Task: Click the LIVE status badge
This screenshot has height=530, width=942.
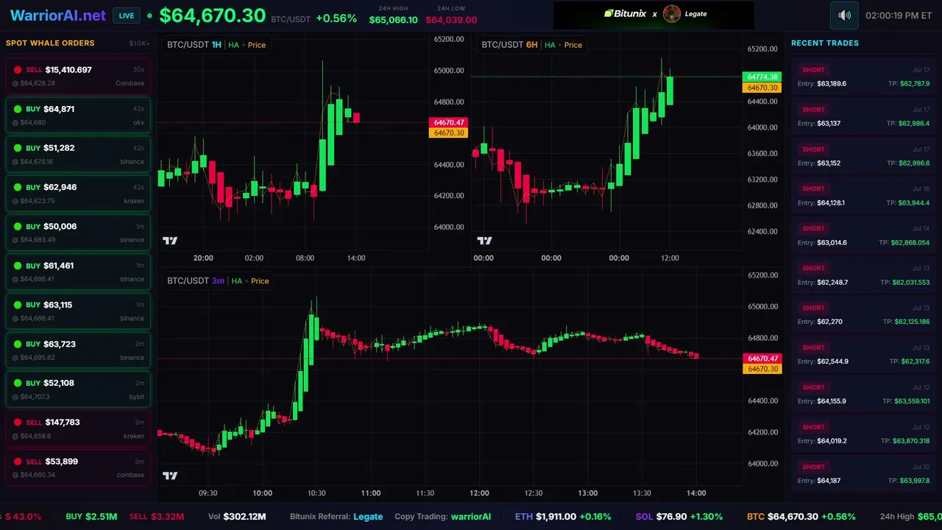Action: pos(127,15)
